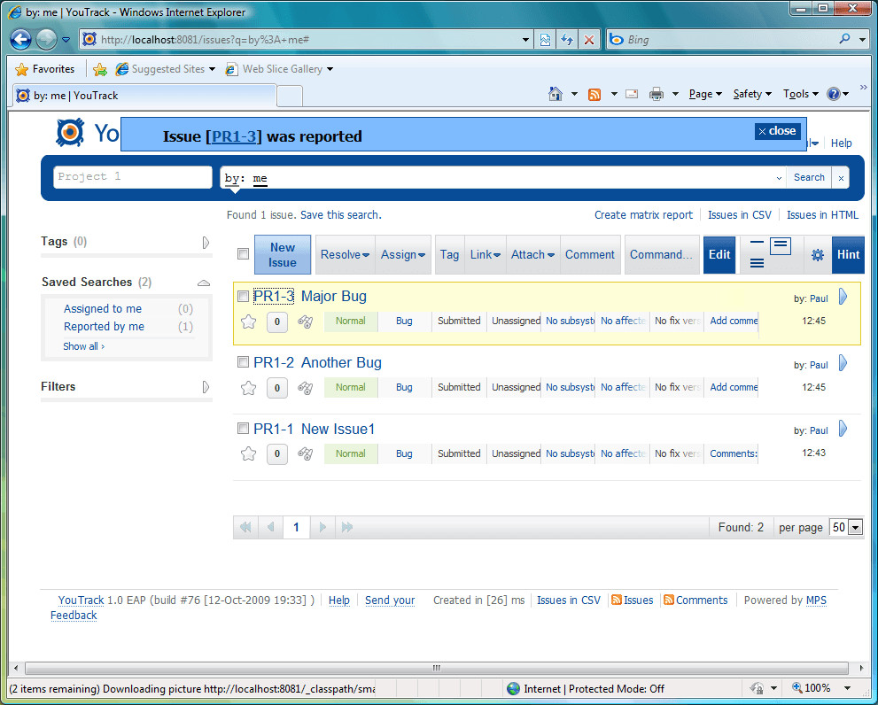
Task: Click the YouTrack logo icon
Action: coord(70,133)
